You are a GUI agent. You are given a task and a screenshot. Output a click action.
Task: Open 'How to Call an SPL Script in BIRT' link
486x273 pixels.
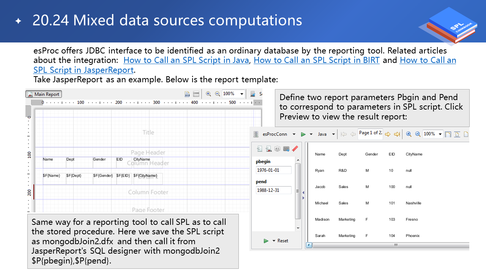[316, 60]
